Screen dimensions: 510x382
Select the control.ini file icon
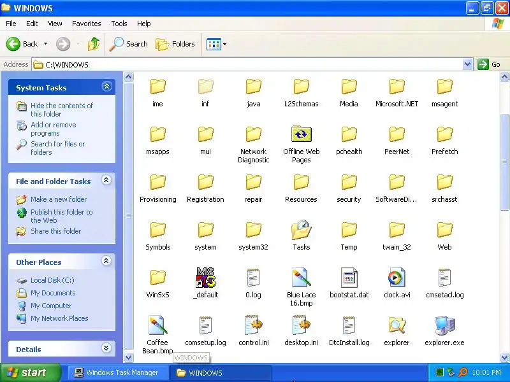[253, 325]
